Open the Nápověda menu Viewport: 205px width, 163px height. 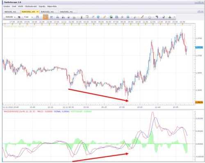tap(52, 7)
